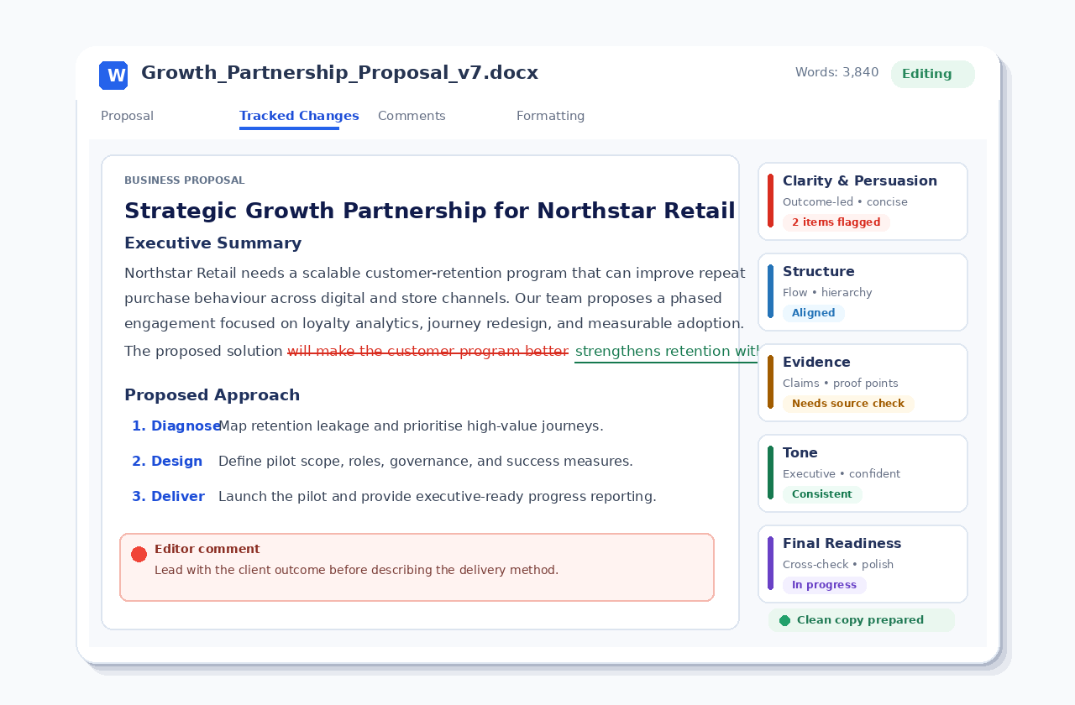
Task: Click the Clean copy prepared status
Action: 861,620
